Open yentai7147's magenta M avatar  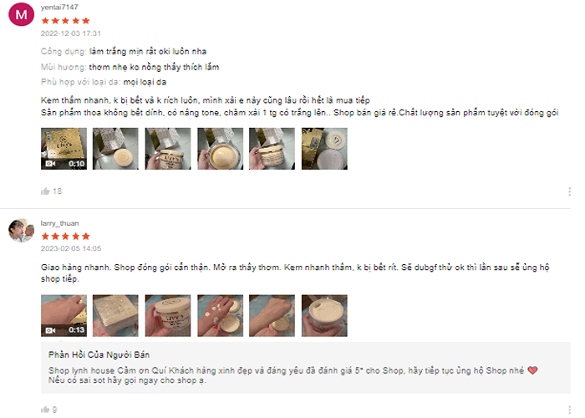coord(21,14)
